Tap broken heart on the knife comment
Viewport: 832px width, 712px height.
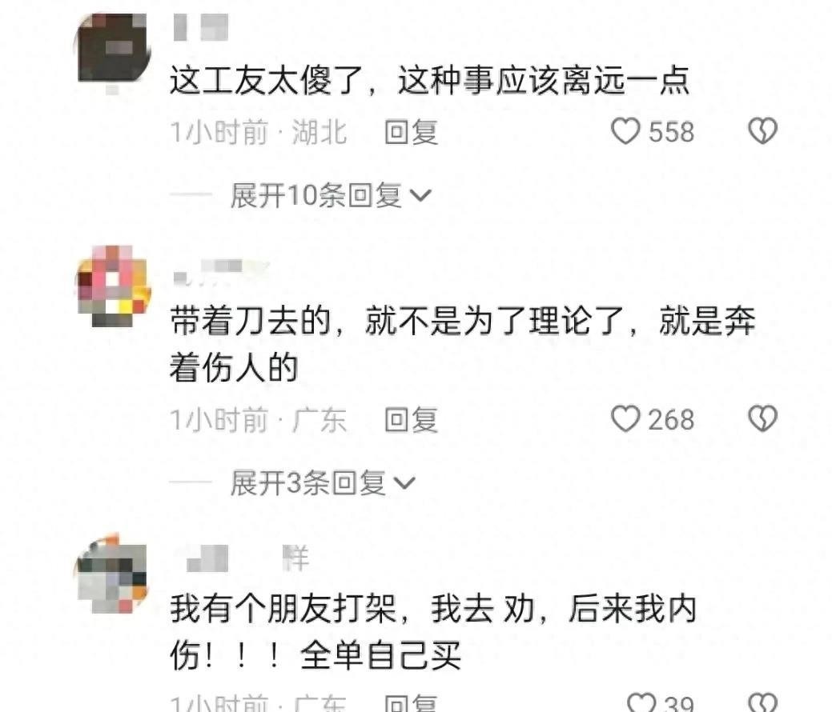(762, 419)
